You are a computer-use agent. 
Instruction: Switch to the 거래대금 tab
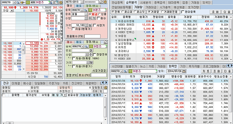coord(151,7)
